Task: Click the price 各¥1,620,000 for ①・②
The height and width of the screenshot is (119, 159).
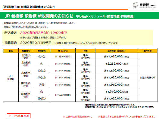Action: click(117, 56)
